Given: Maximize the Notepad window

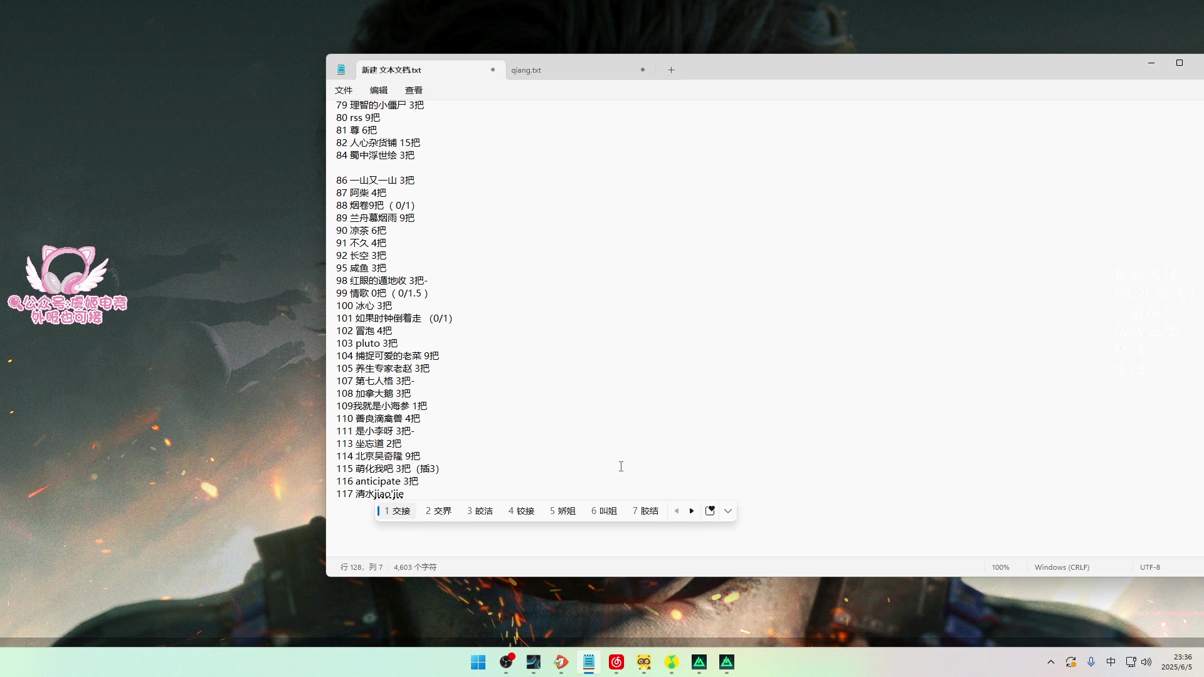Looking at the screenshot, I should tap(1180, 63).
